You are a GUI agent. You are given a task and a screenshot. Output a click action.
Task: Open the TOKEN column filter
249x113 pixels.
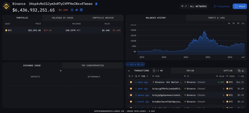[227, 76]
